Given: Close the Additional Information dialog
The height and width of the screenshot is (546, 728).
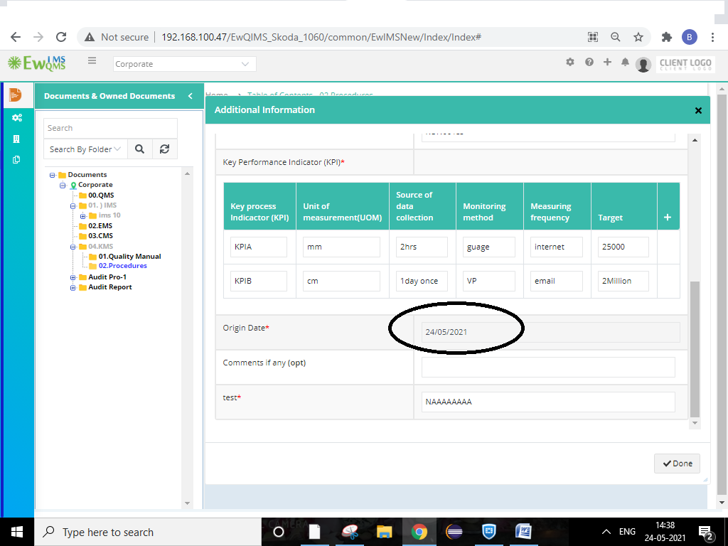Looking at the screenshot, I should click(x=698, y=110).
